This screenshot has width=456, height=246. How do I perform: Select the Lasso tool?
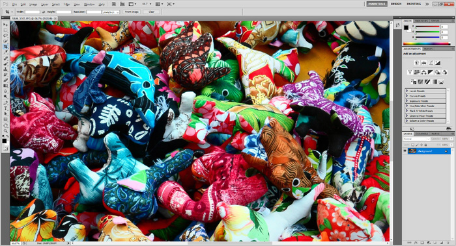(x=5, y=36)
